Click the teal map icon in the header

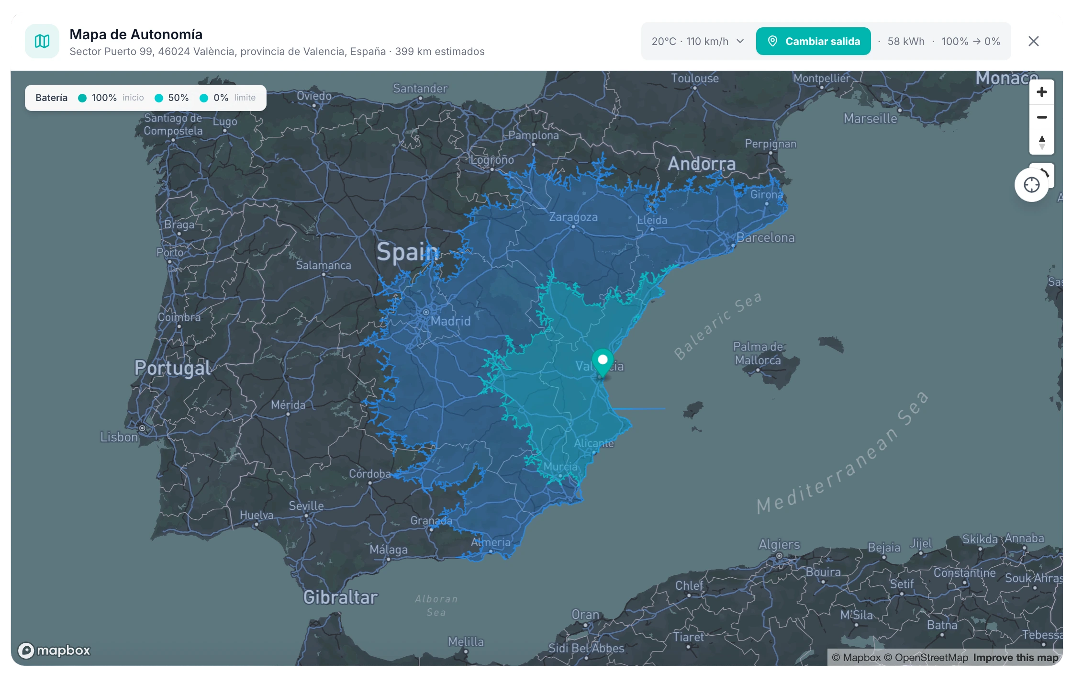coord(42,41)
